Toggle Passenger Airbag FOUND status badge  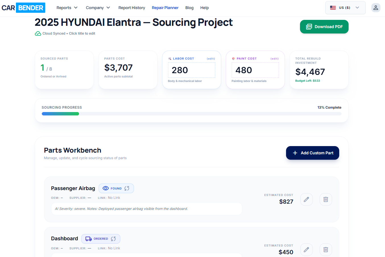coord(116,188)
